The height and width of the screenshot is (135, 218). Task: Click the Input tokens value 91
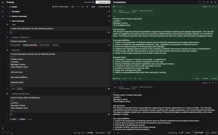109,133
